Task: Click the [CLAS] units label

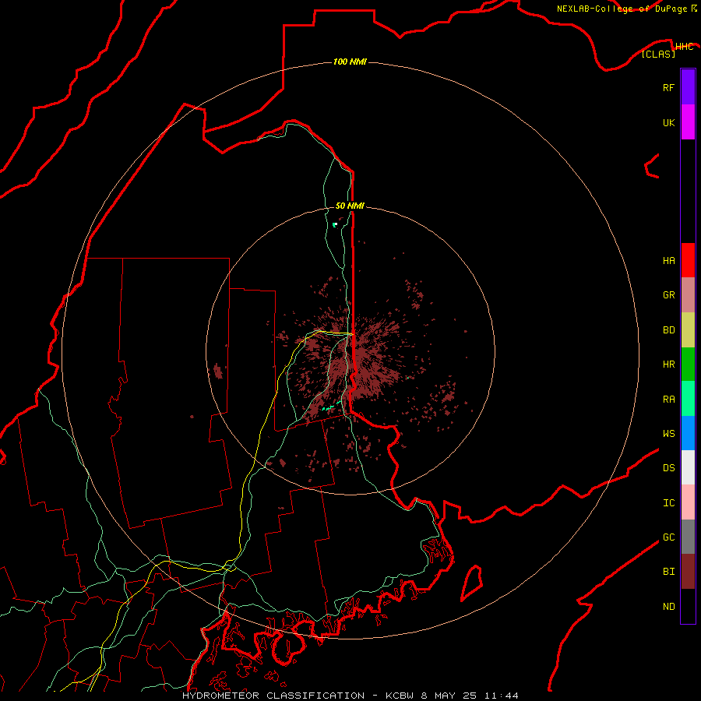Action: (658, 54)
